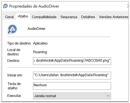Click the Propriedades de AudioDriver window title
Image resolution: width=130 pixels, height=103 pixels.
click(x=34, y=6)
